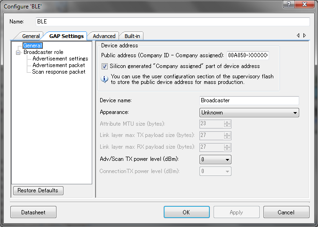This screenshot has height=227, width=318.
Task: Increase Link layer max RX payload size
Action: coord(227,145)
